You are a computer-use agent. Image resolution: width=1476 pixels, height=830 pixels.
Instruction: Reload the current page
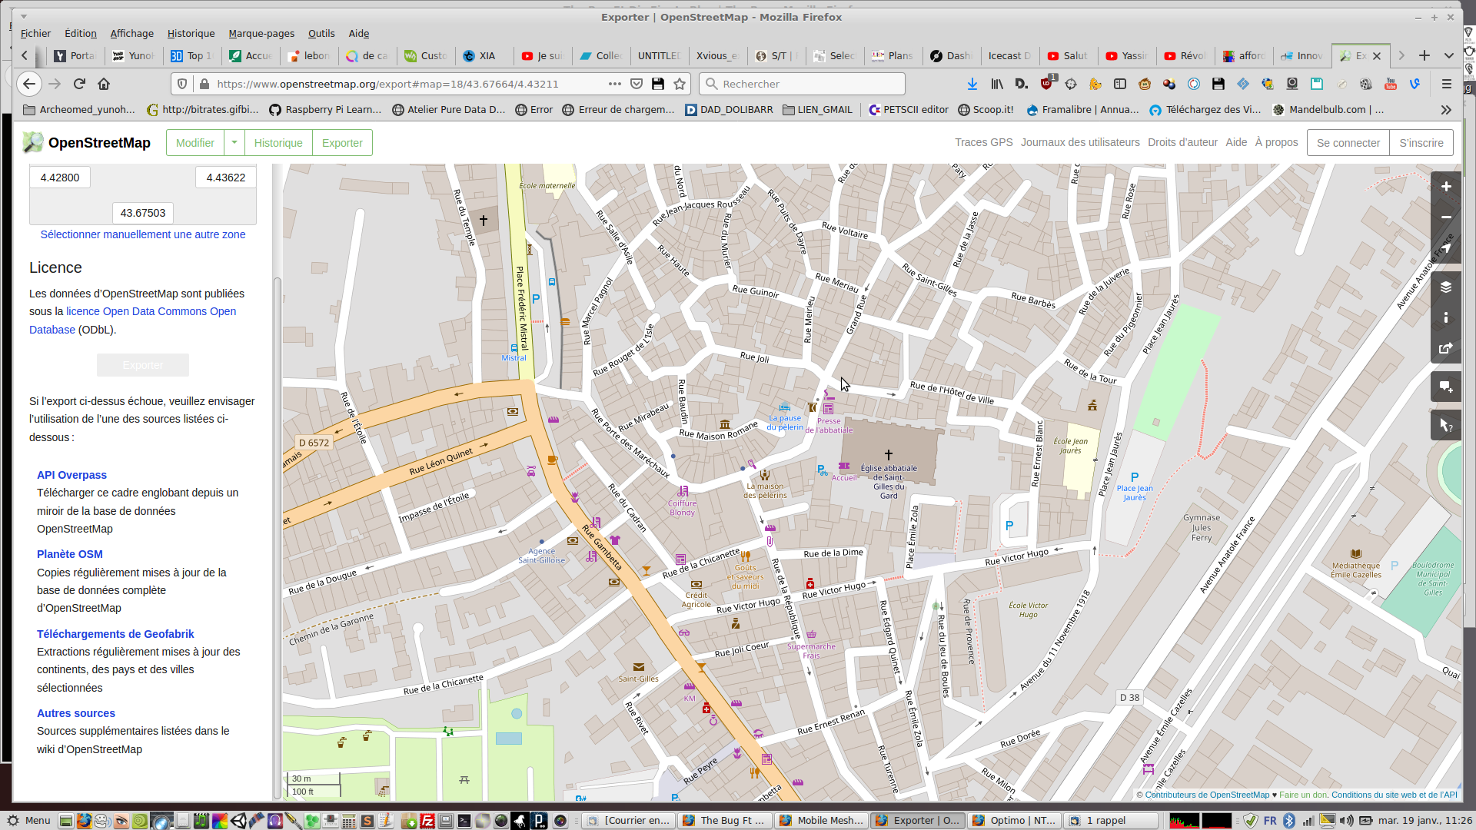point(79,84)
